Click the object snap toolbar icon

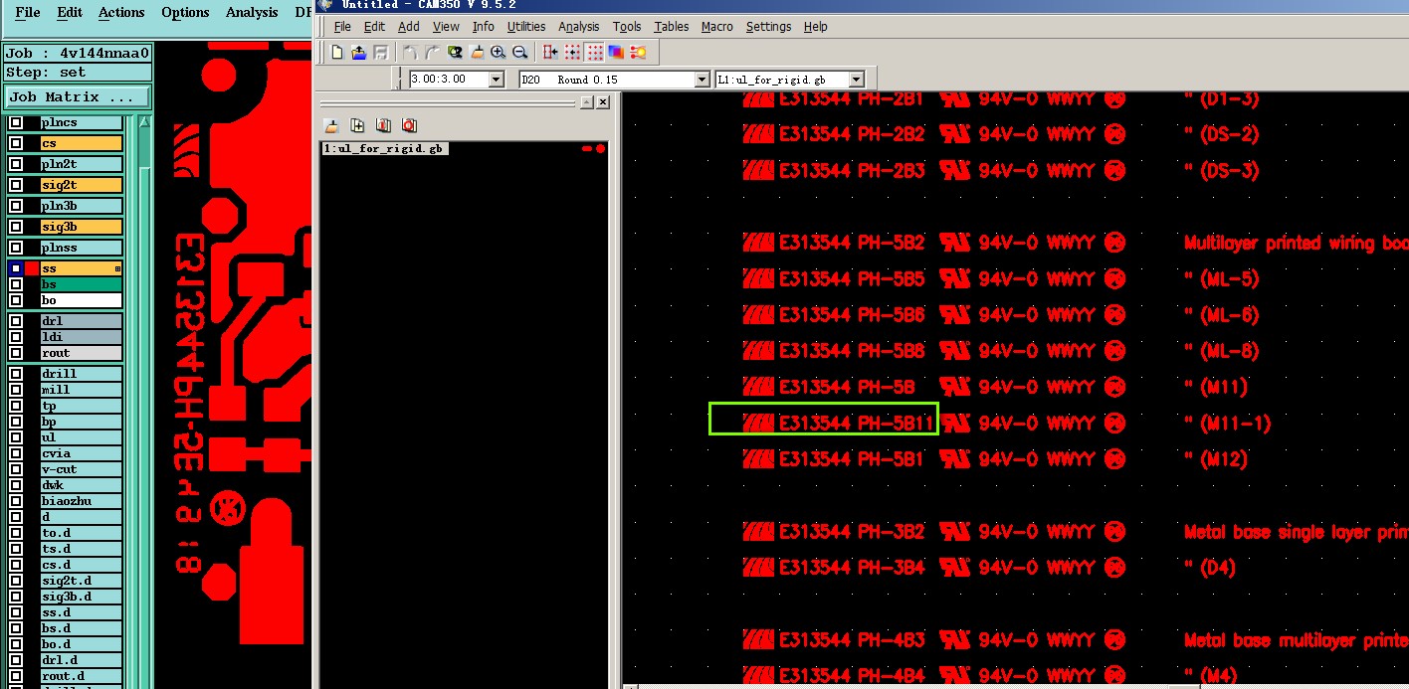[550, 52]
